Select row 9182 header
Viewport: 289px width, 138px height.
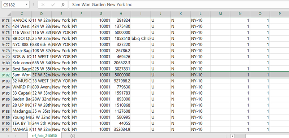click(x=6, y=75)
